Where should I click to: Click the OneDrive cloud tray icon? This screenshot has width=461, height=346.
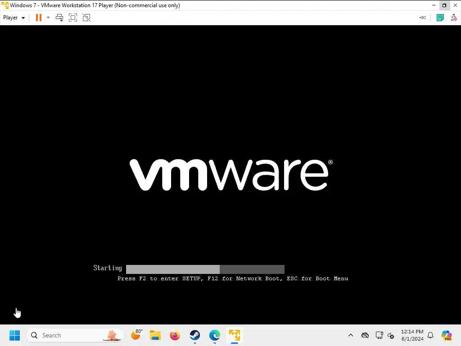coord(365,335)
